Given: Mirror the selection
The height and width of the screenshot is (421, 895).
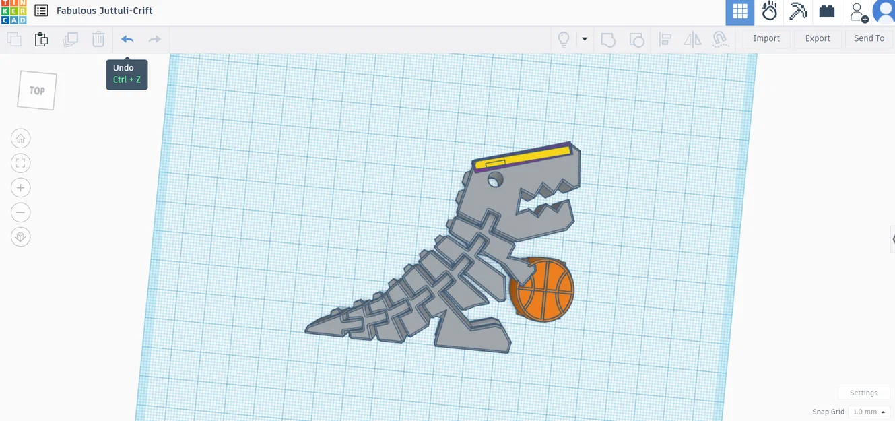Looking at the screenshot, I should click(693, 39).
